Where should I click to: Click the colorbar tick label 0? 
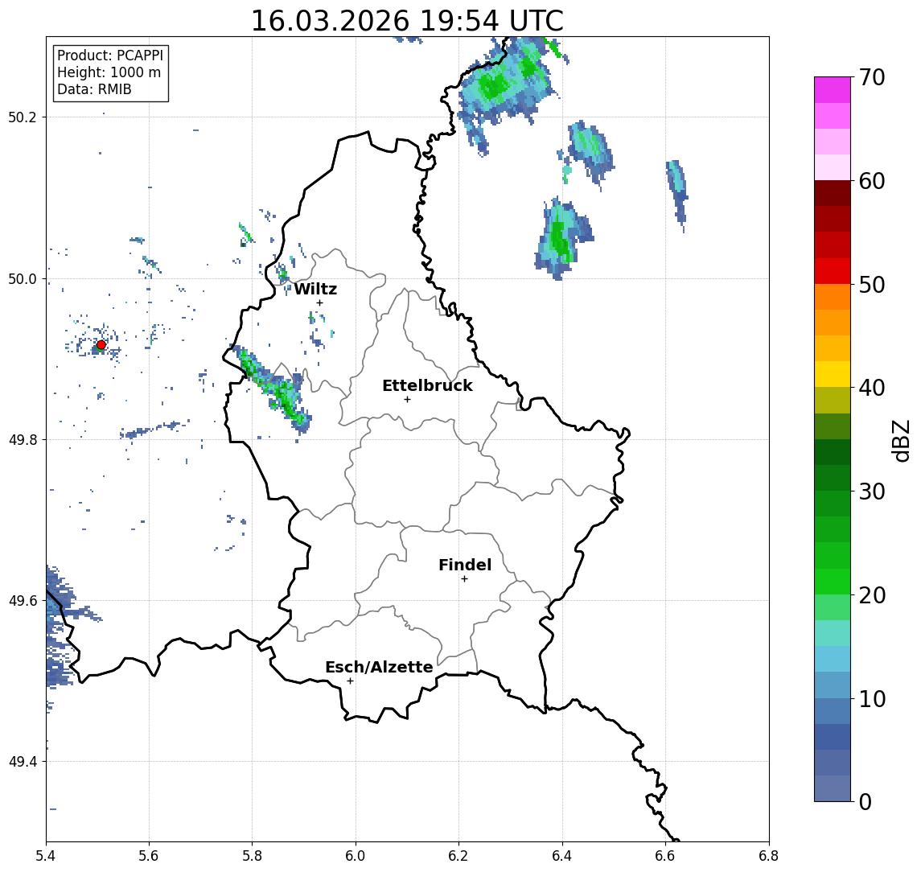865,801
